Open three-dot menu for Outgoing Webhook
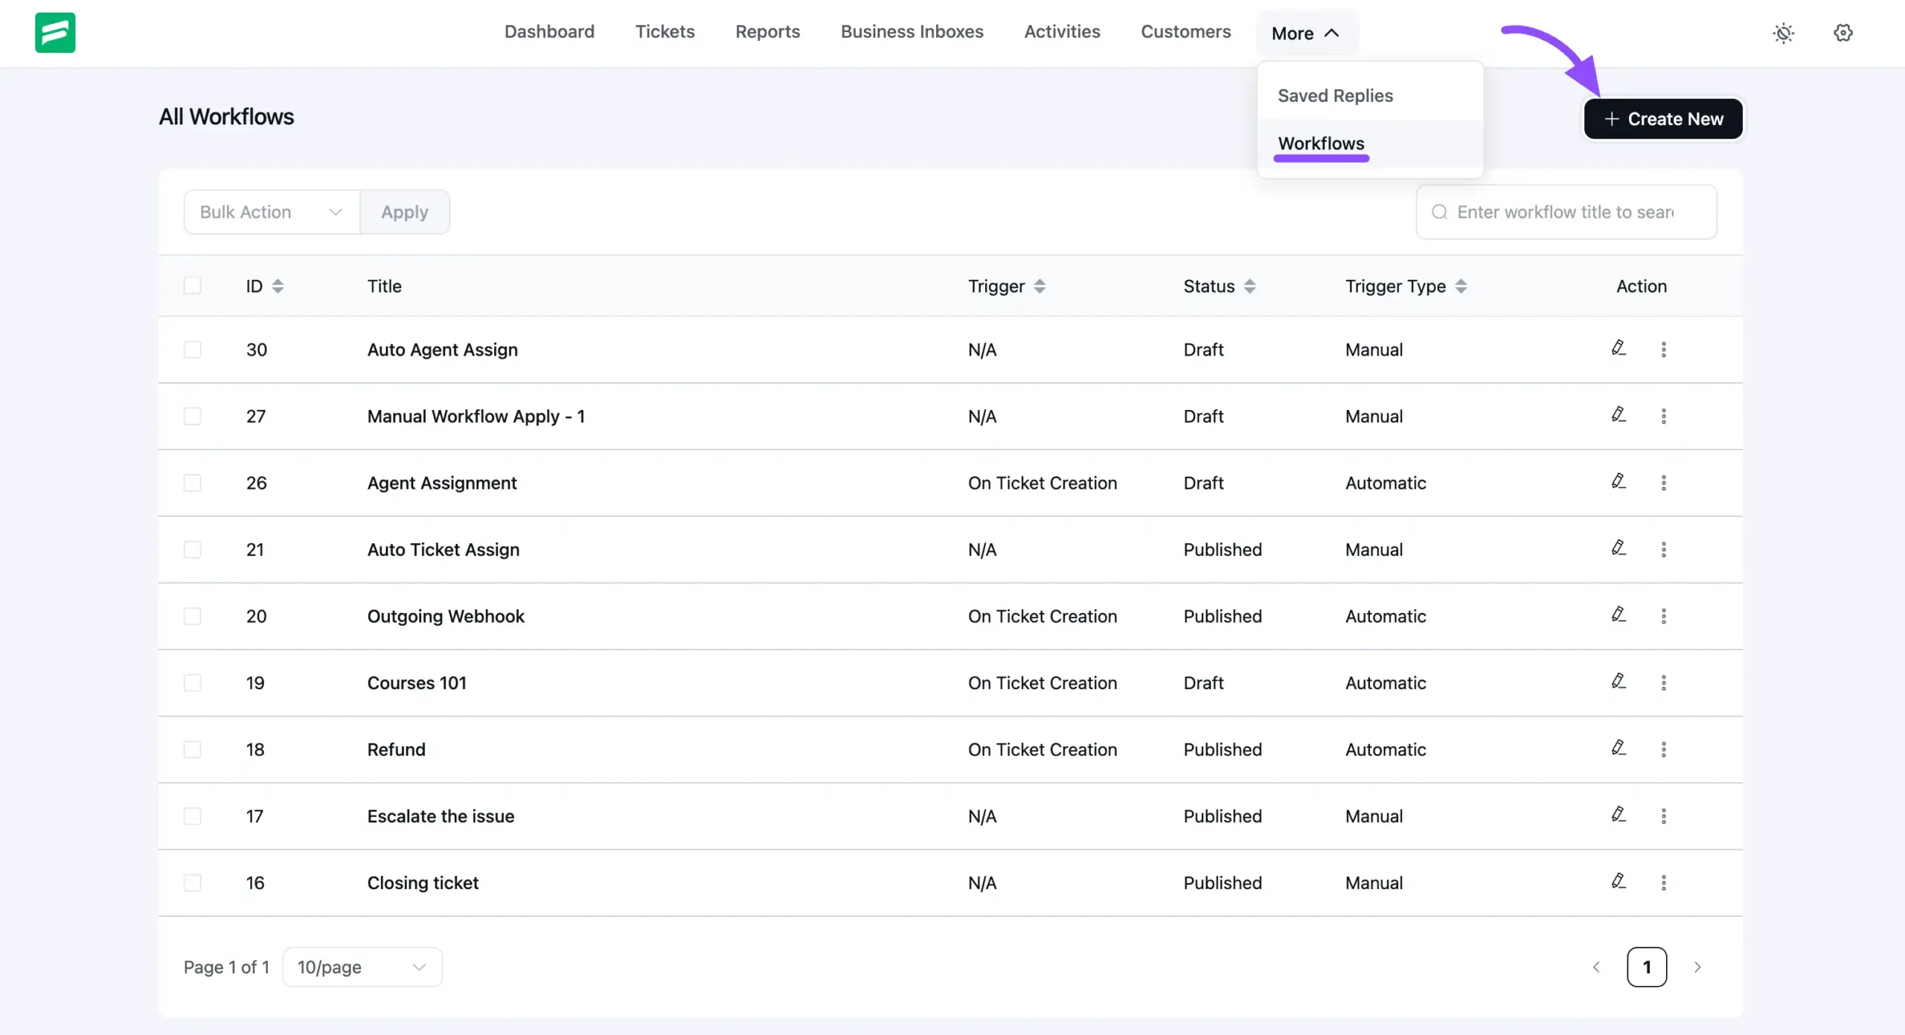This screenshot has width=1905, height=1035. (1664, 616)
